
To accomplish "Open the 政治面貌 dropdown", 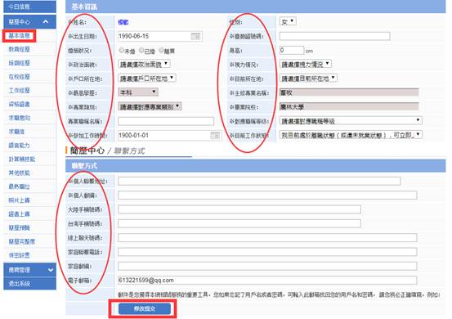I will pos(144,64).
